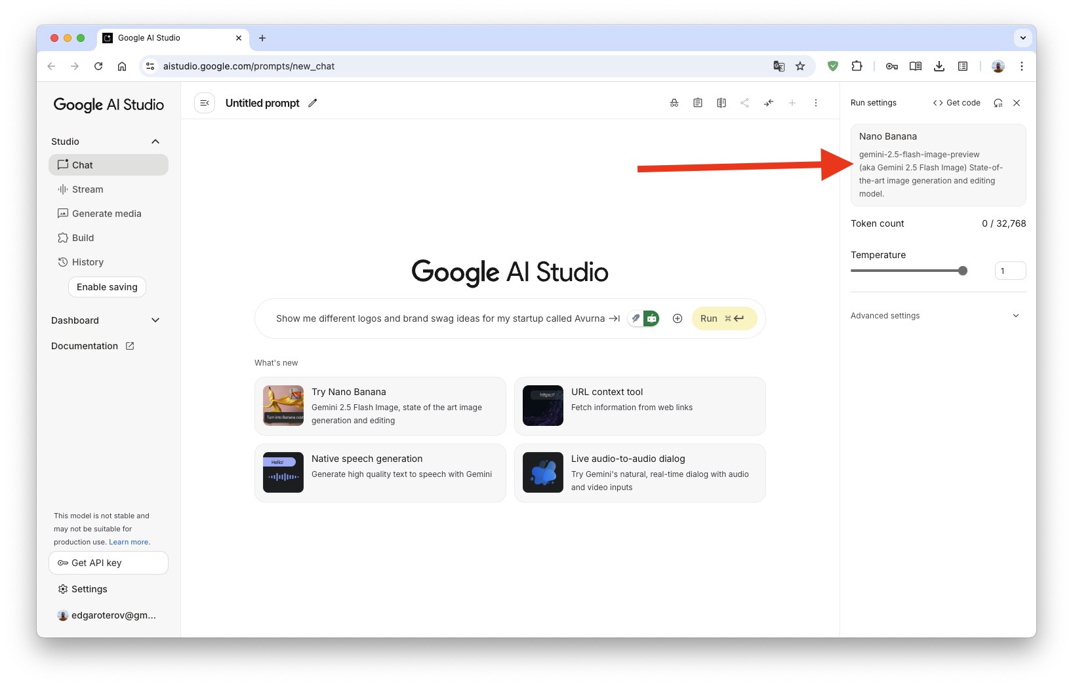The image size is (1073, 686).
Task: Open Chrome side panel icon
Action: (x=963, y=66)
